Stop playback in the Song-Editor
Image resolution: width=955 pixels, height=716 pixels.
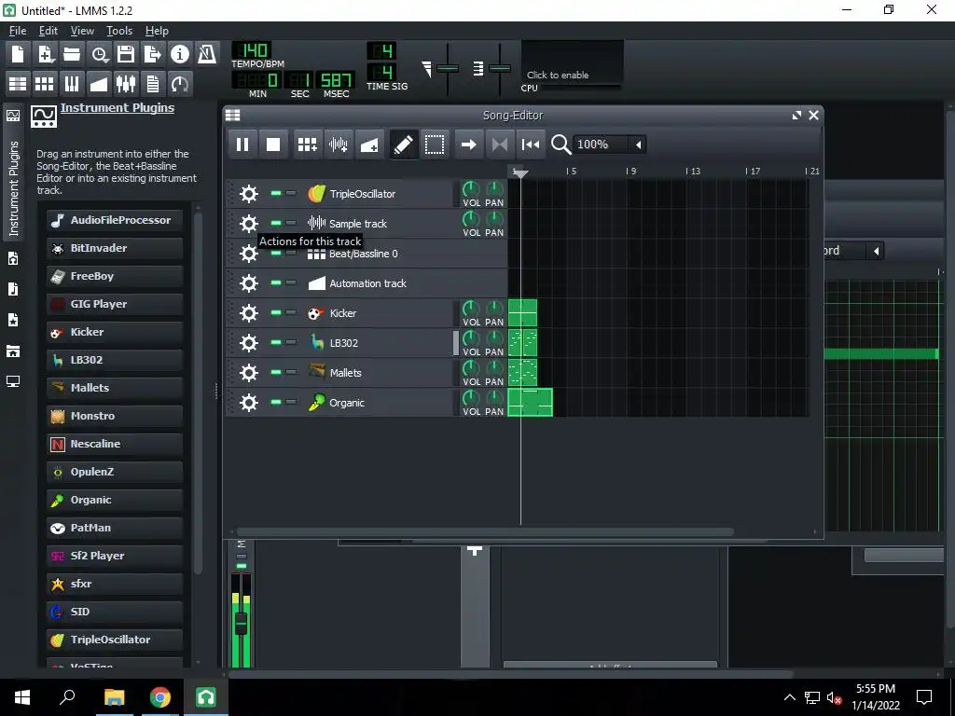[x=273, y=145]
